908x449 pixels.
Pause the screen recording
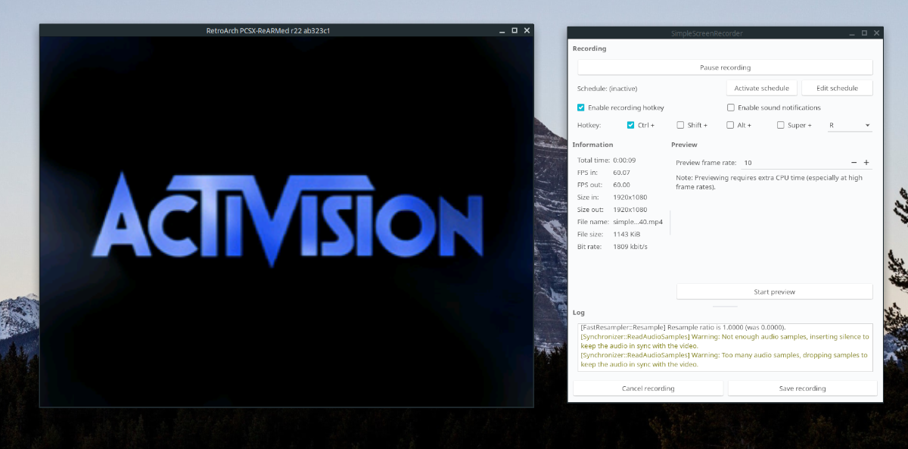point(725,67)
